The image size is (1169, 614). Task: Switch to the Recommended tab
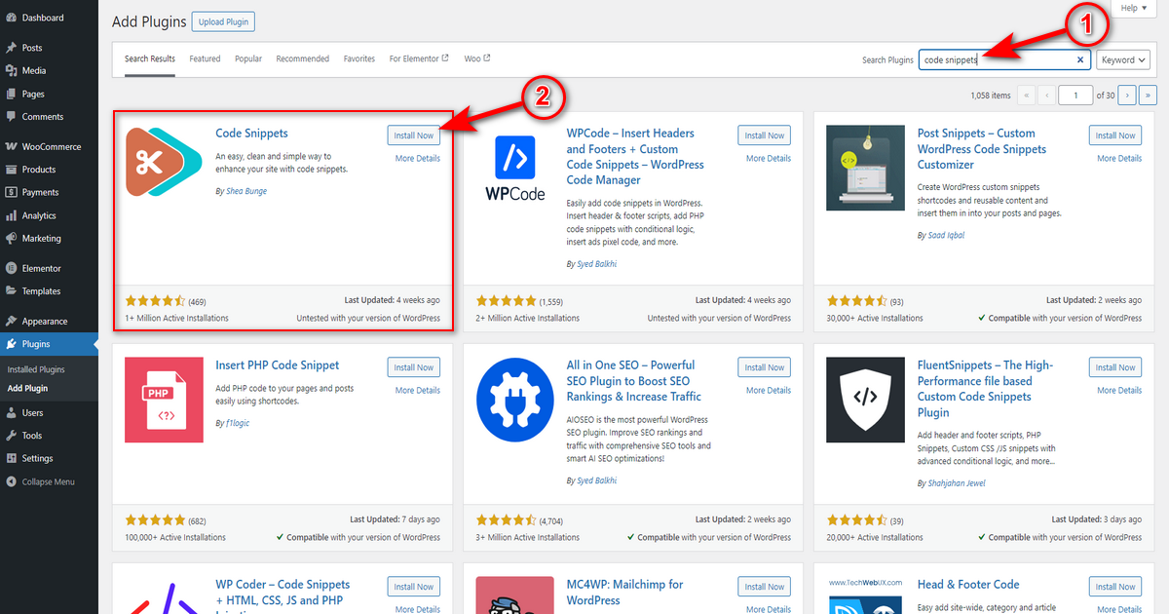[x=303, y=58]
